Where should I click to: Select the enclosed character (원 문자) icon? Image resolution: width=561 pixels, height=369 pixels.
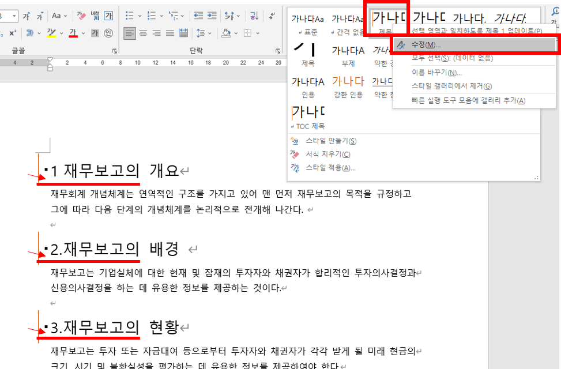109,33
